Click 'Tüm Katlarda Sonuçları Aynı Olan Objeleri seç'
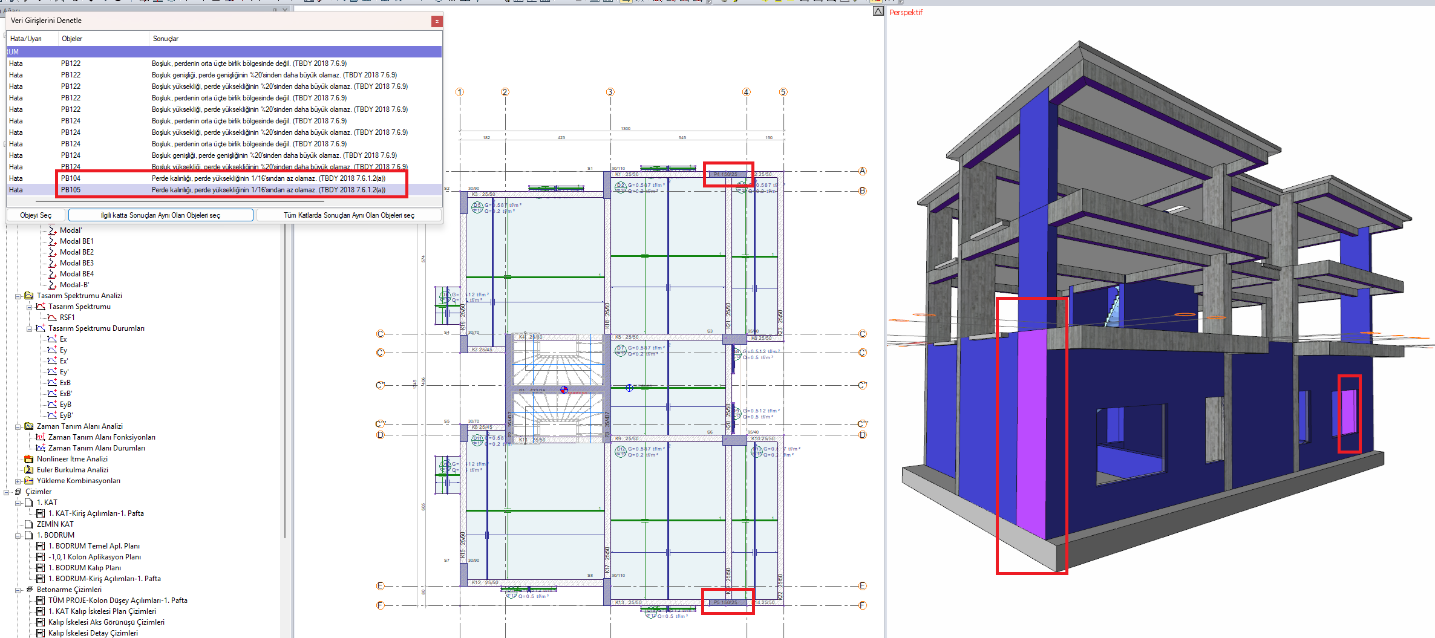Image resolution: width=1435 pixels, height=638 pixels. pyautogui.click(x=349, y=215)
